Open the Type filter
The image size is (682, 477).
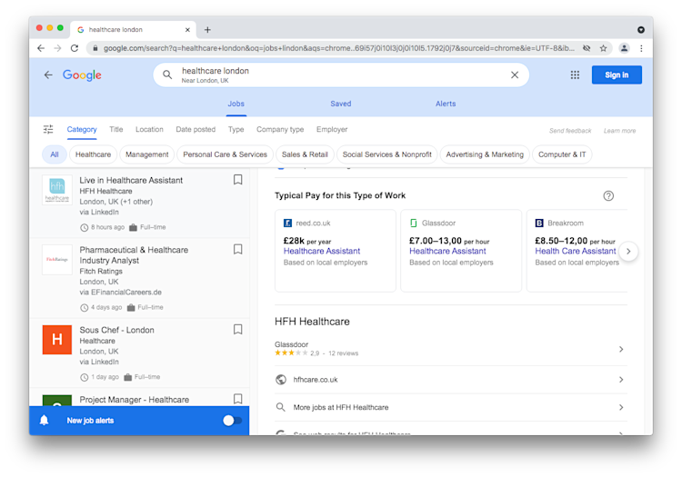click(x=236, y=129)
